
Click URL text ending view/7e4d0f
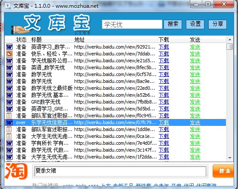[x=115, y=143]
